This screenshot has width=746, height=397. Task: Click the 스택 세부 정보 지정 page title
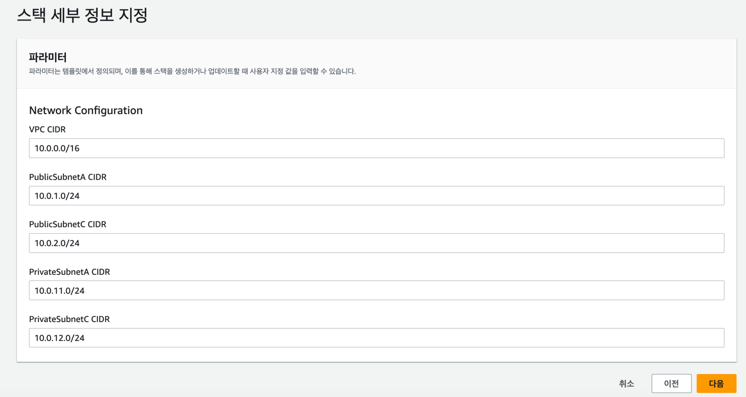pyautogui.click(x=82, y=15)
